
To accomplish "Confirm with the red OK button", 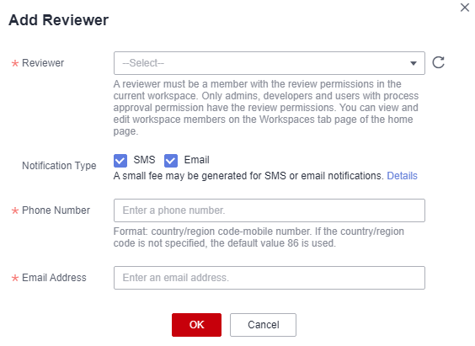I will [196, 325].
